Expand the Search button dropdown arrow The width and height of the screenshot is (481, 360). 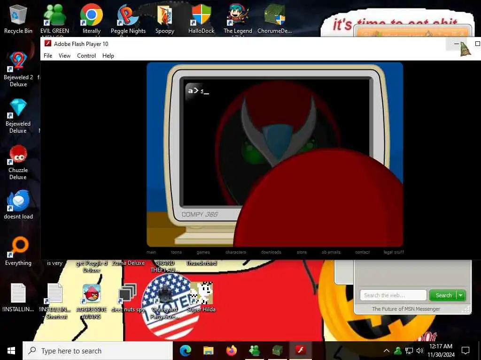461,295
